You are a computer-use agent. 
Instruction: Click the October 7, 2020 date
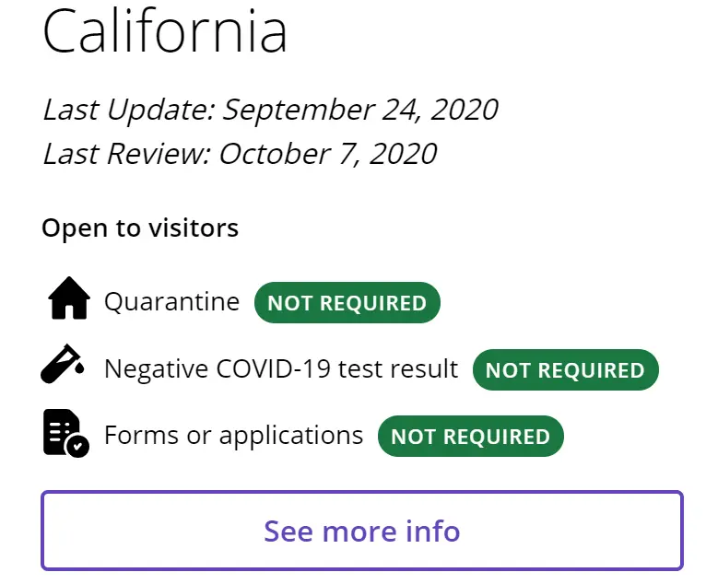pyautogui.click(x=328, y=154)
